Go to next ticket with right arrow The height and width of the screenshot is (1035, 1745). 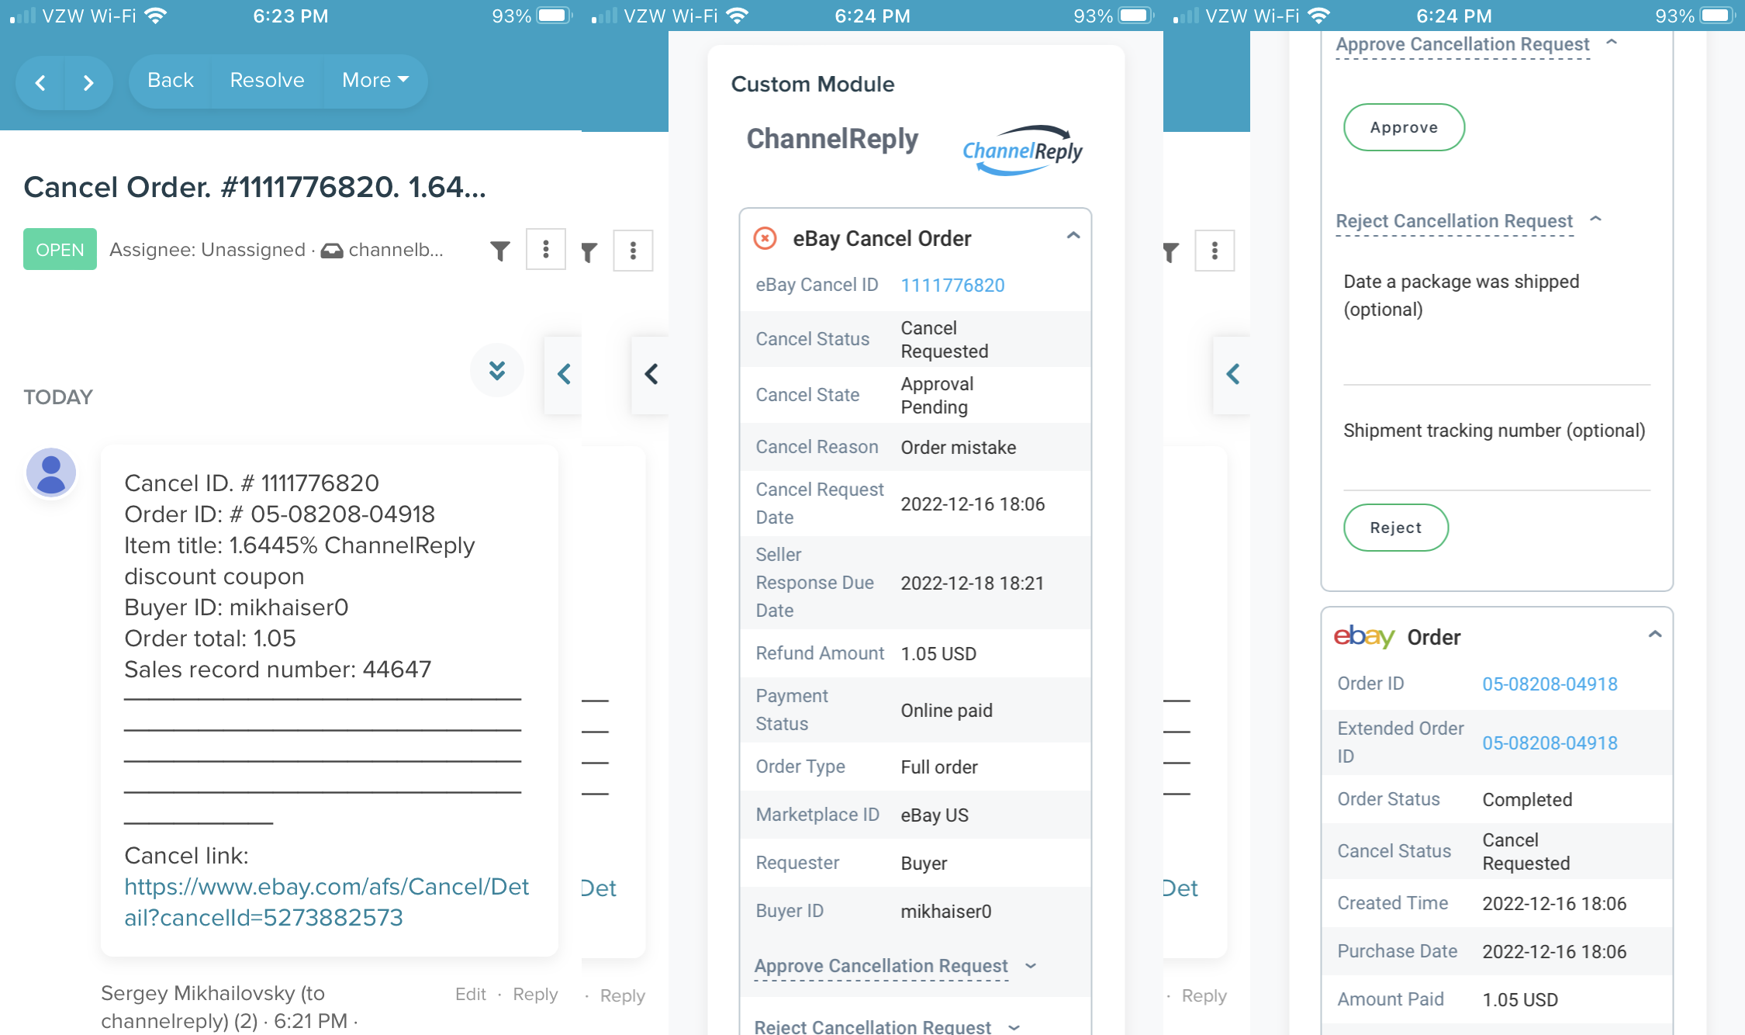click(x=88, y=82)
